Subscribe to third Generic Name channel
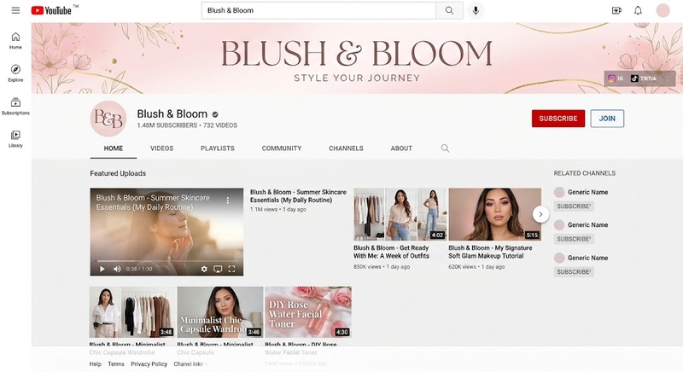Screen dimensions: 683x372 click(x=574, y=272)
